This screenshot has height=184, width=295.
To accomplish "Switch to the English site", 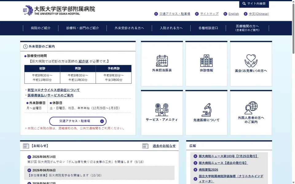I will [234, 14].
